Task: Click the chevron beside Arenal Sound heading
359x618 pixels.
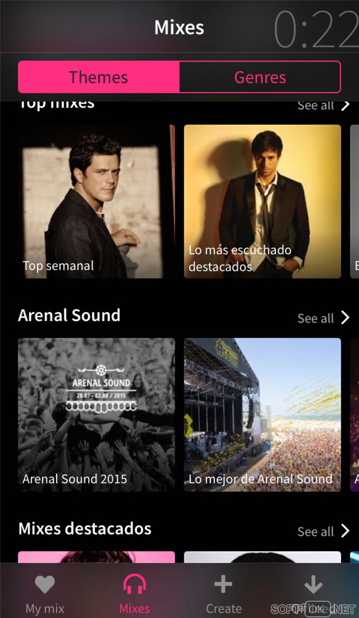Action: point(346,318)
